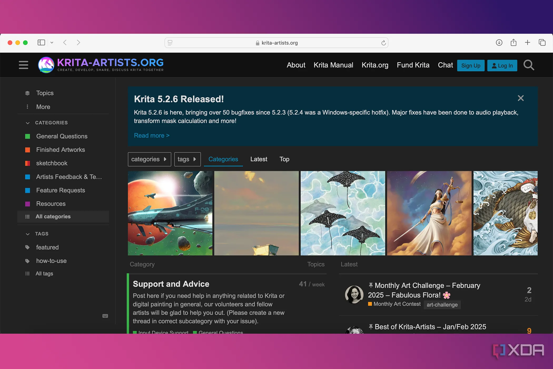Click the Safari share icon
553x369 pixels.
(x=513, y=42)
